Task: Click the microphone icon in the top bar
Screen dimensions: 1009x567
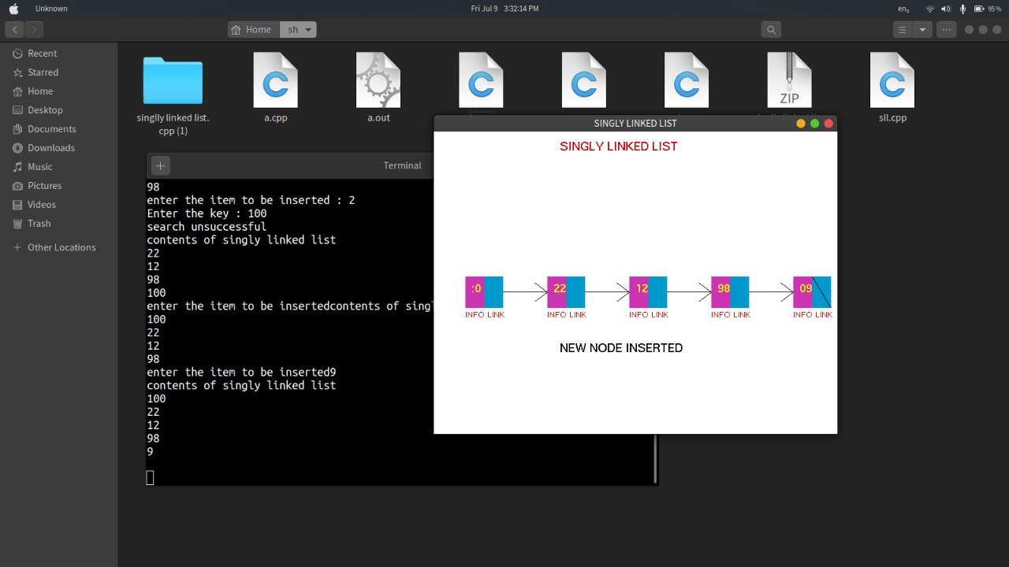Action: pyautogui.click(x=962, y=9)
